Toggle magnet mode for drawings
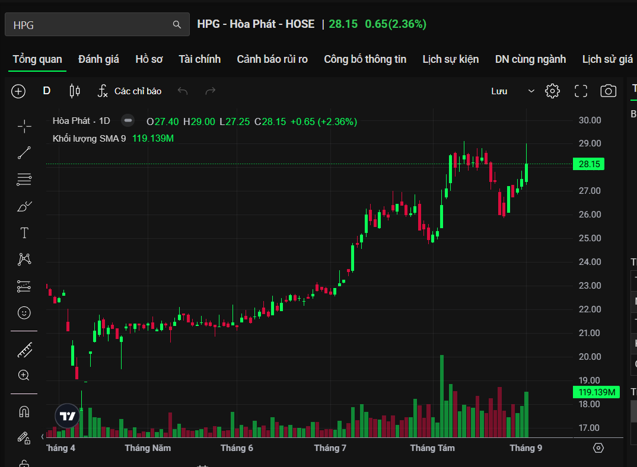The height and width of the screenshot is (467, 637). pos(24,412)
